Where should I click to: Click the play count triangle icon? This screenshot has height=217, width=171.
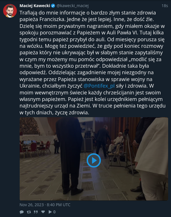pyautogui.click(x=50, y=212)
